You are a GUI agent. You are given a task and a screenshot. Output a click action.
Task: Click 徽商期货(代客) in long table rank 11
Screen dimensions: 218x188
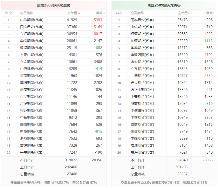[x=32, y=90]
